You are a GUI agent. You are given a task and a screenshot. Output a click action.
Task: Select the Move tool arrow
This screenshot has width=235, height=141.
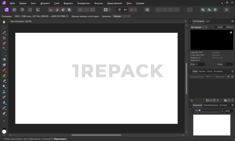(x=4, y=27)
